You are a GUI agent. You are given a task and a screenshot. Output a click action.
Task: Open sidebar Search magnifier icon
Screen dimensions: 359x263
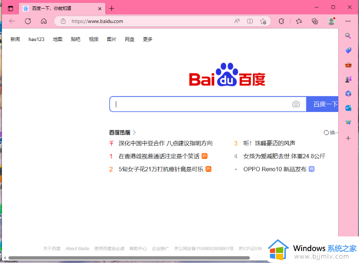pyautogui.click(x=348, y=36)
